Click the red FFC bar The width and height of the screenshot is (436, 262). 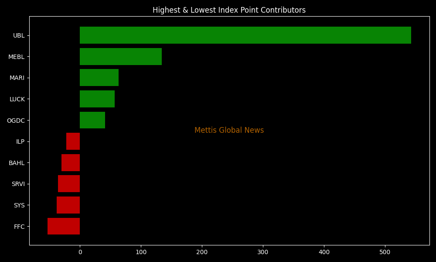[x=64, y=226]
